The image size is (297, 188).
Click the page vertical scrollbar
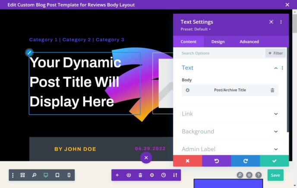[x=295, y=23]
